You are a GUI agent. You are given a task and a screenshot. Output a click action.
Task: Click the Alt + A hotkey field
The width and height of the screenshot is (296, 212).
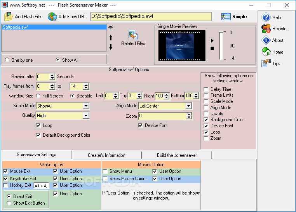(x=41, y=186)
